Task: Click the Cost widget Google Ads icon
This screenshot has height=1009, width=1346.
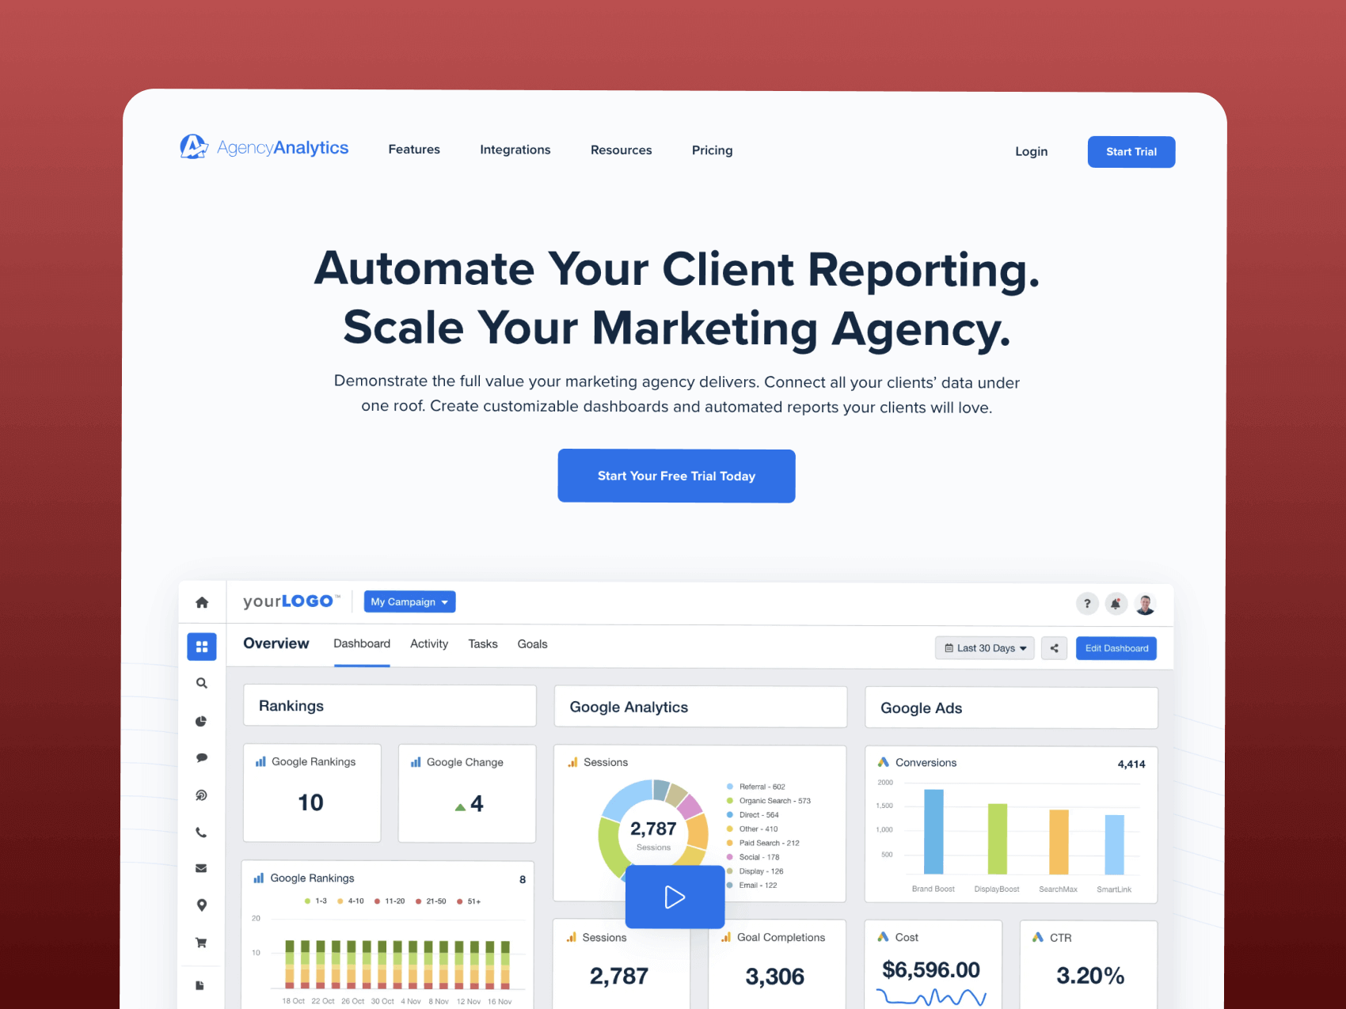Action: click(883, 937)
